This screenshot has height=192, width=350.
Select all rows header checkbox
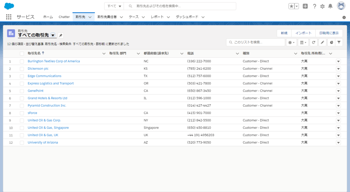coord(22,53)
